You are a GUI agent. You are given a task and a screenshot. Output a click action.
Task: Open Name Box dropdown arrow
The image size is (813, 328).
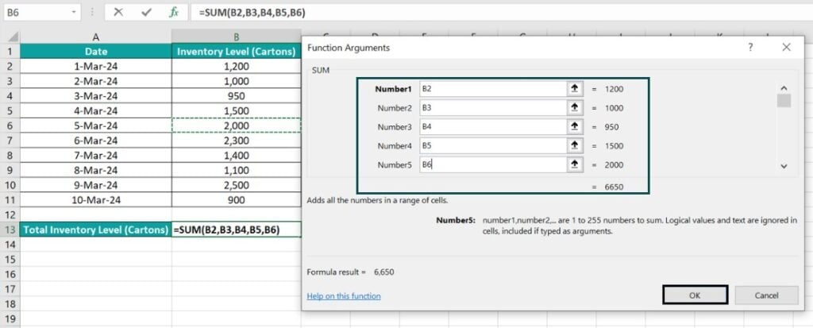coord(75,12)
